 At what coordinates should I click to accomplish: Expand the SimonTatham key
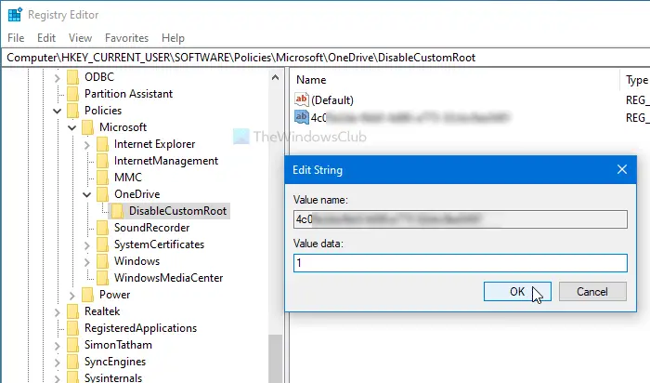pos(58,345)
